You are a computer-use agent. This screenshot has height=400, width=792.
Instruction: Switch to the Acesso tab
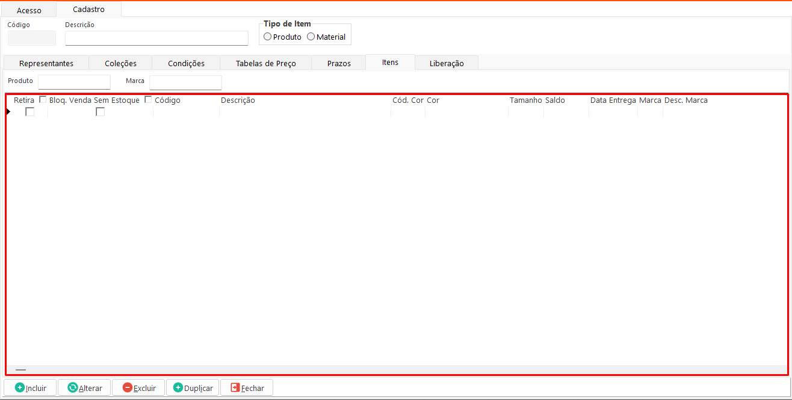pos(29,10)
